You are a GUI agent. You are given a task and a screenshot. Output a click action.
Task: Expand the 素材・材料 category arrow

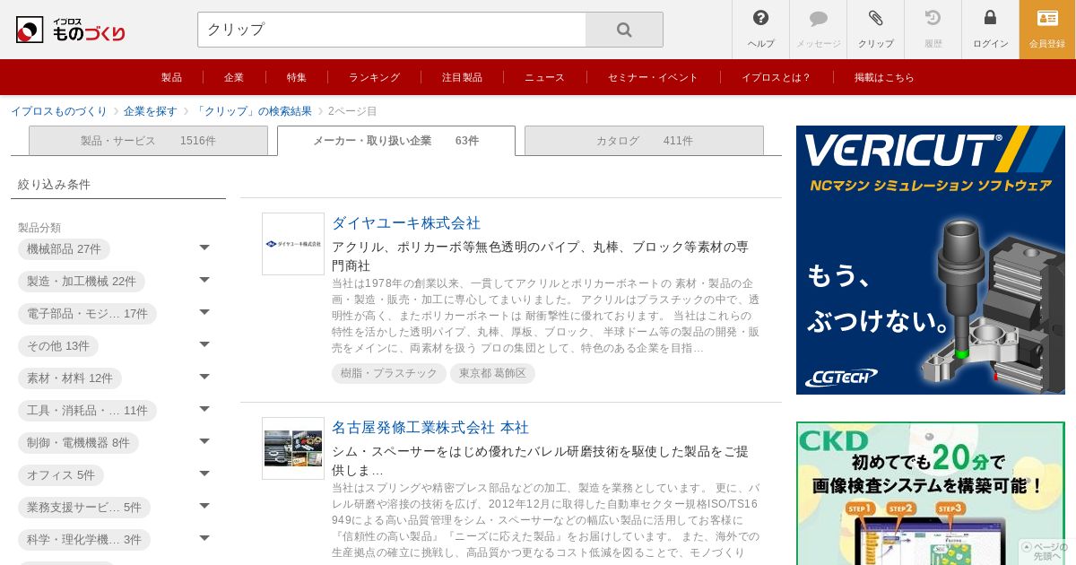click(x=204, y=377)
